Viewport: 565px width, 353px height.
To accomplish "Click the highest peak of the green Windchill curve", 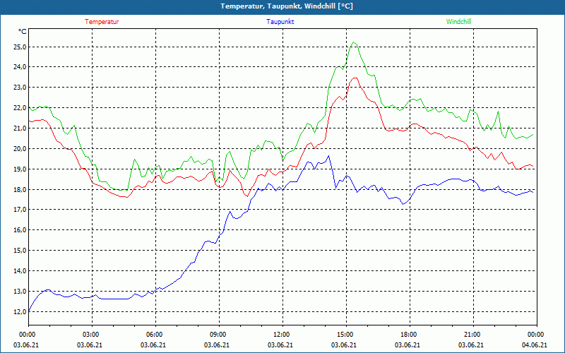I will [355, 42].
